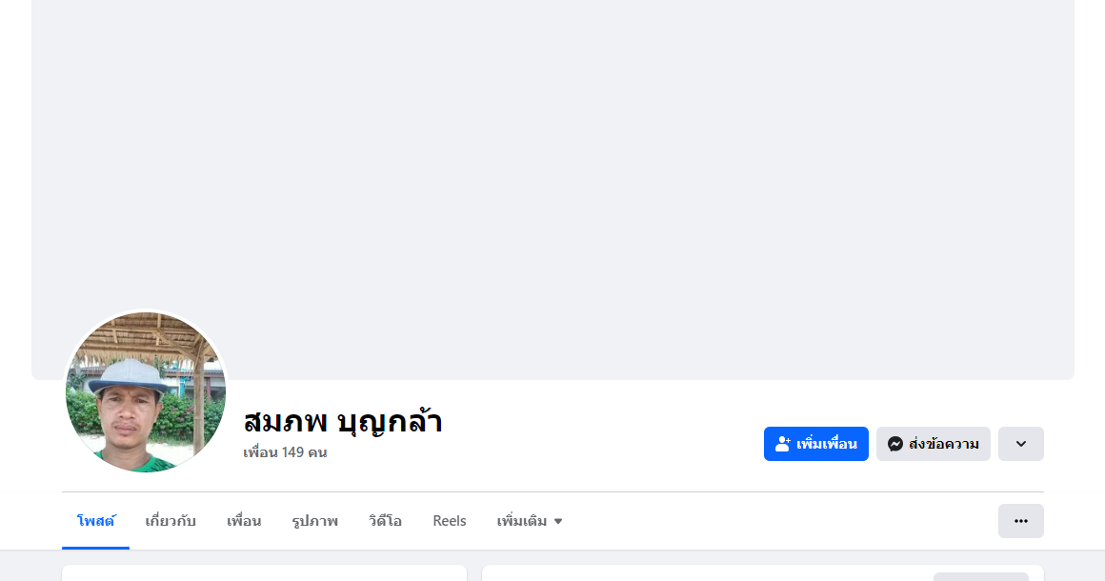Image resolution: width=1105 pixels, height=581 pixels.
Task: Click the white card below the โพสต์ tab
Action: pyautogui.click(x=264, y=572)
